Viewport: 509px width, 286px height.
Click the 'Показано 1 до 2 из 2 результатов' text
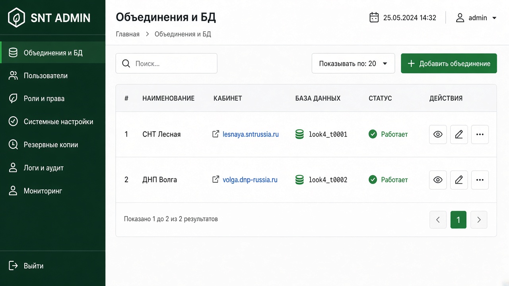point(171,219)
